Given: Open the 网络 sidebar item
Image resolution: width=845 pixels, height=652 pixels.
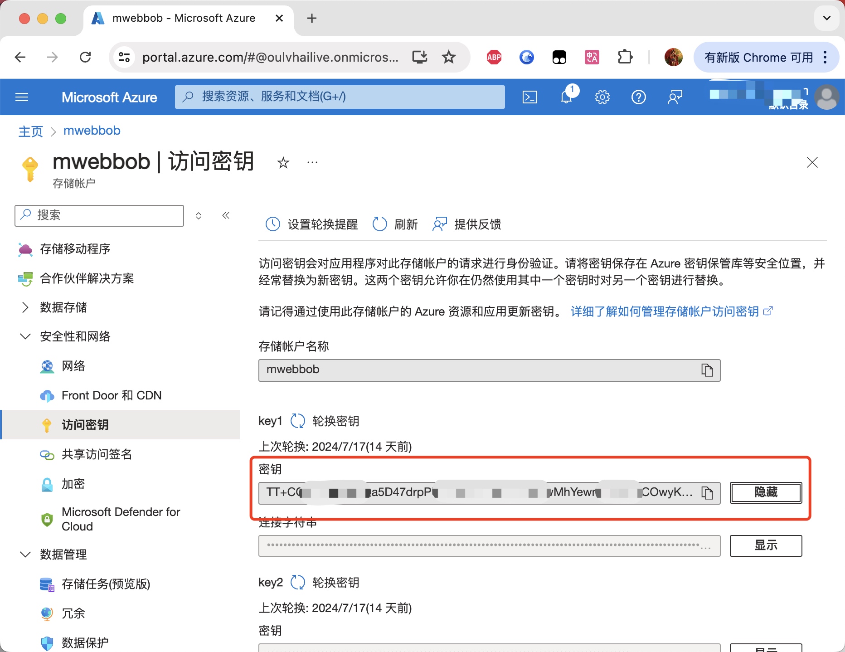Looking at the screenshot, I should [73, 366].
